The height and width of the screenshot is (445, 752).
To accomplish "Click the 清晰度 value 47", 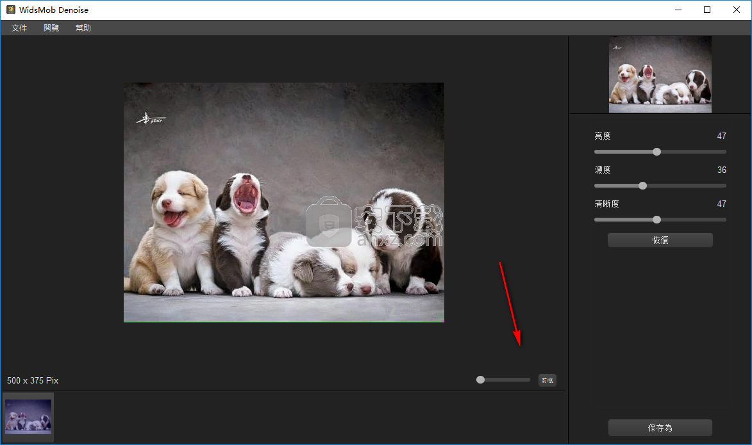I will point(721,204).
